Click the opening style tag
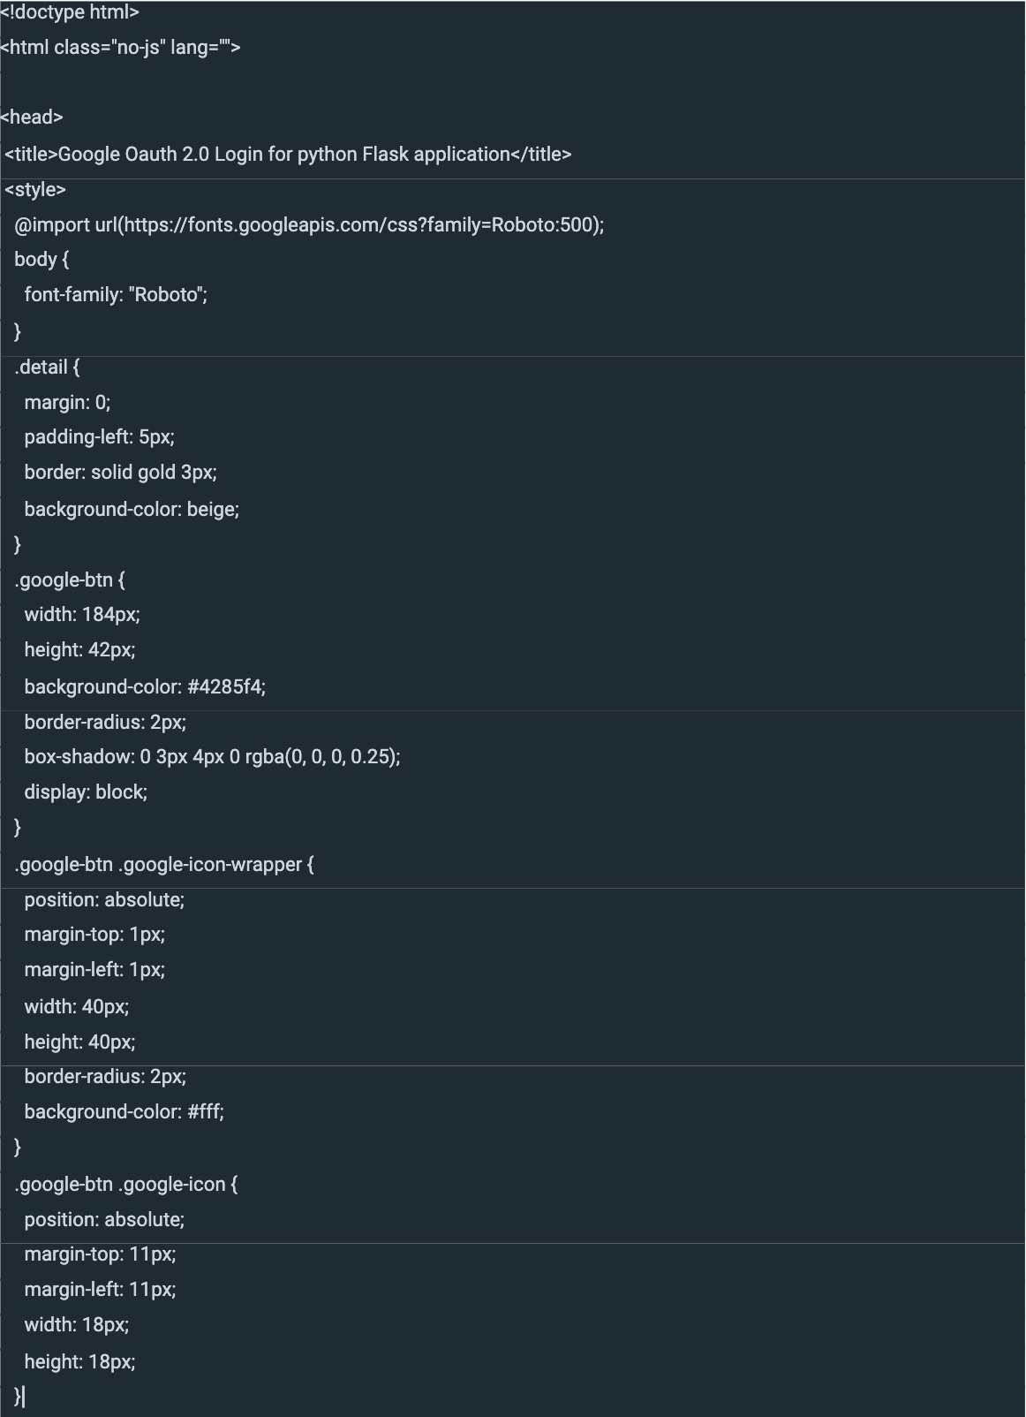The image size is (1026, 1417). tap(35, 190)
